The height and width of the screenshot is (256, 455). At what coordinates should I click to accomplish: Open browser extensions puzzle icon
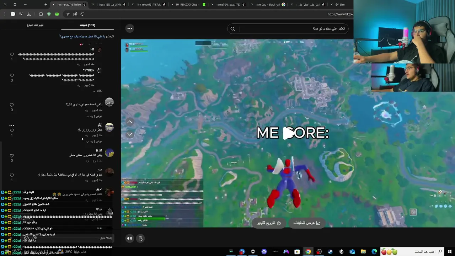[x=41, y=14]
